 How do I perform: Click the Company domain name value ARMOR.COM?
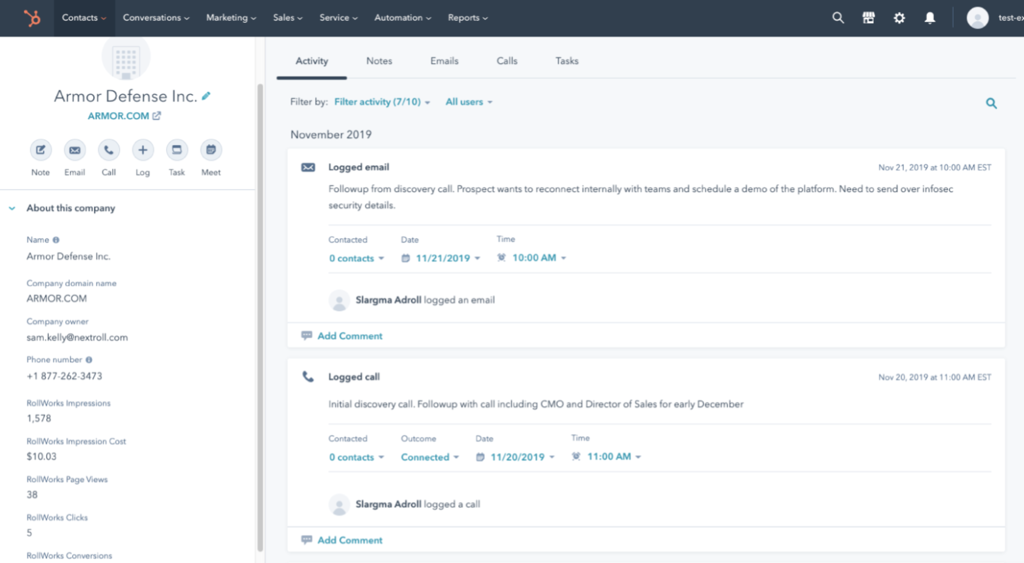(57, 299)
